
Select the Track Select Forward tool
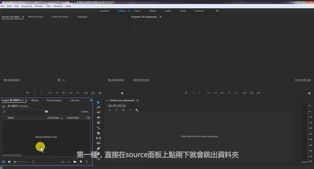pos(98,107)
